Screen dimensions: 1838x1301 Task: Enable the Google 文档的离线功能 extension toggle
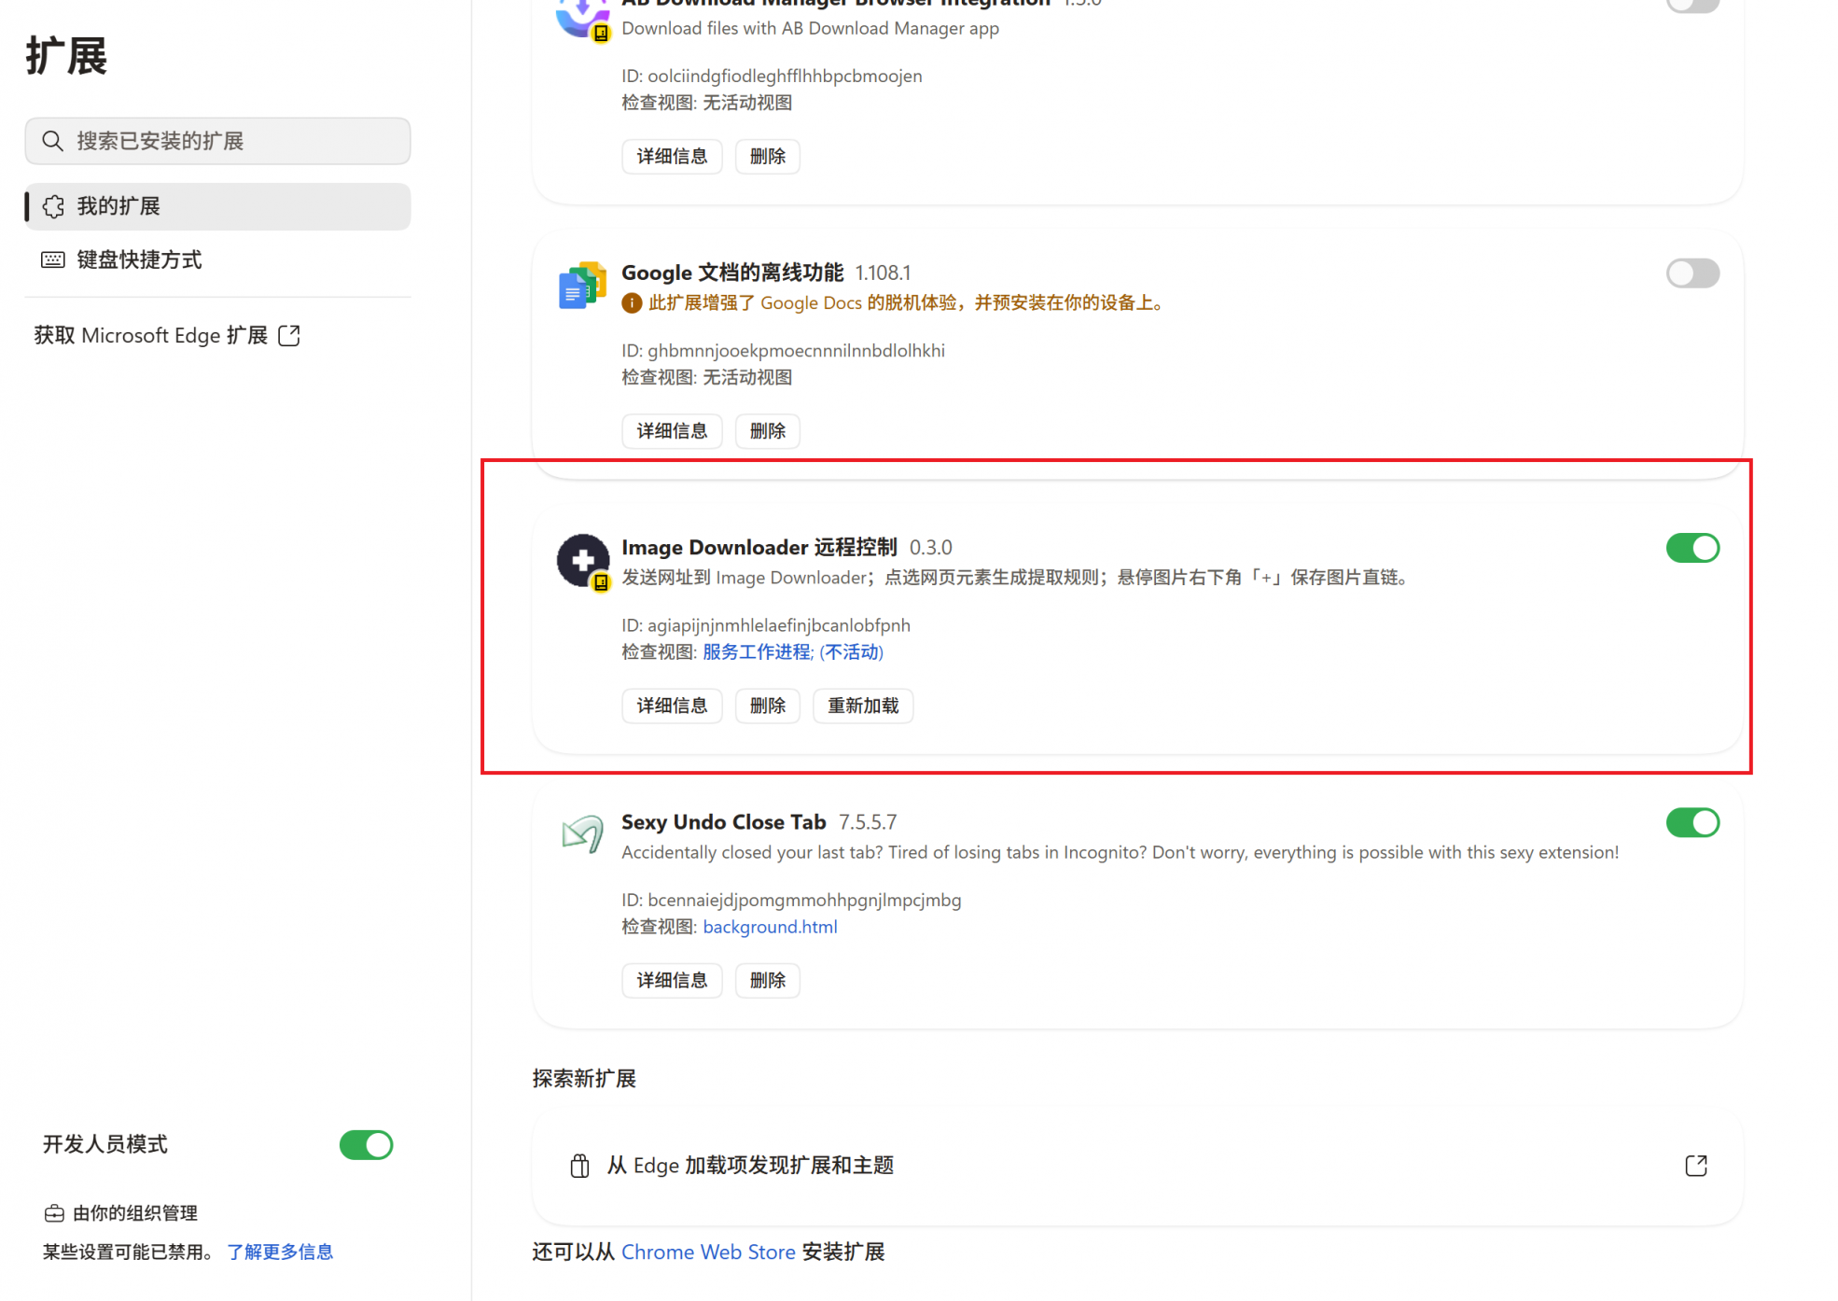[1692, 273]
